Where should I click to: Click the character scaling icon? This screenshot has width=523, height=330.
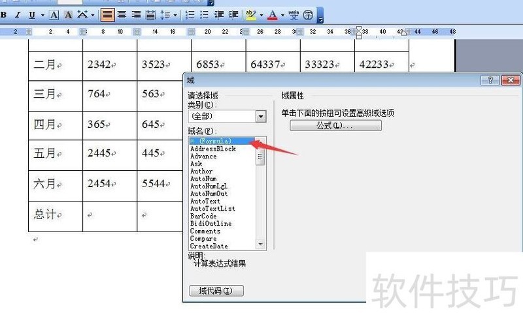click(82, 15)
